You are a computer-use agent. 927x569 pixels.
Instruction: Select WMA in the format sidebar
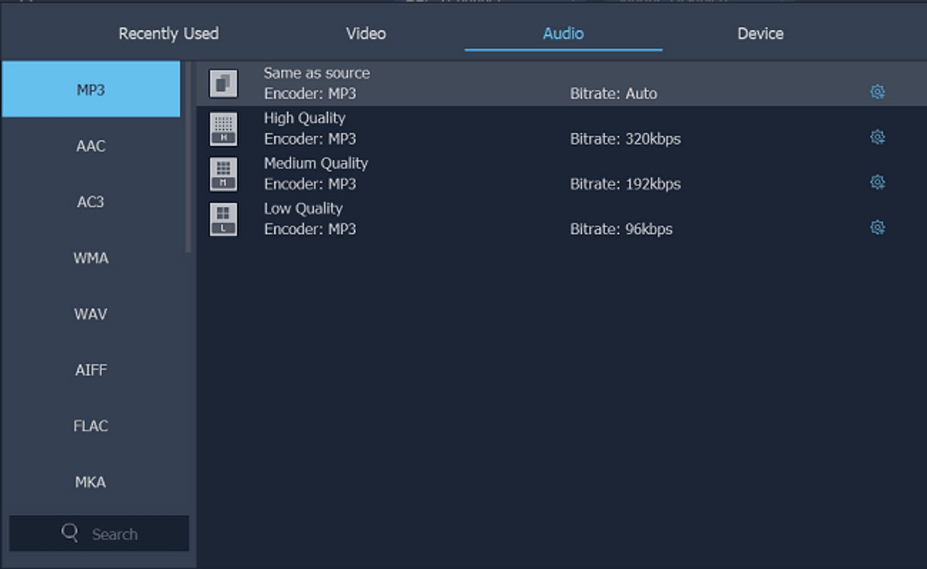(91, 258)
